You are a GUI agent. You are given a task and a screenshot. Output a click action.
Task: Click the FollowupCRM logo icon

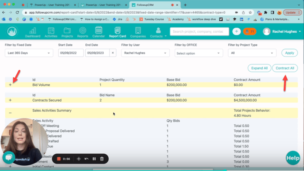click(x=12, y=32)
